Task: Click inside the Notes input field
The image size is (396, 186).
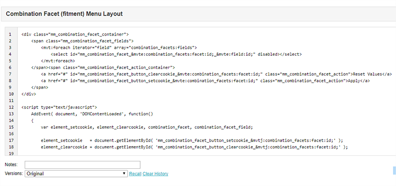Action: pyautogui.click(x=83, y=165)
